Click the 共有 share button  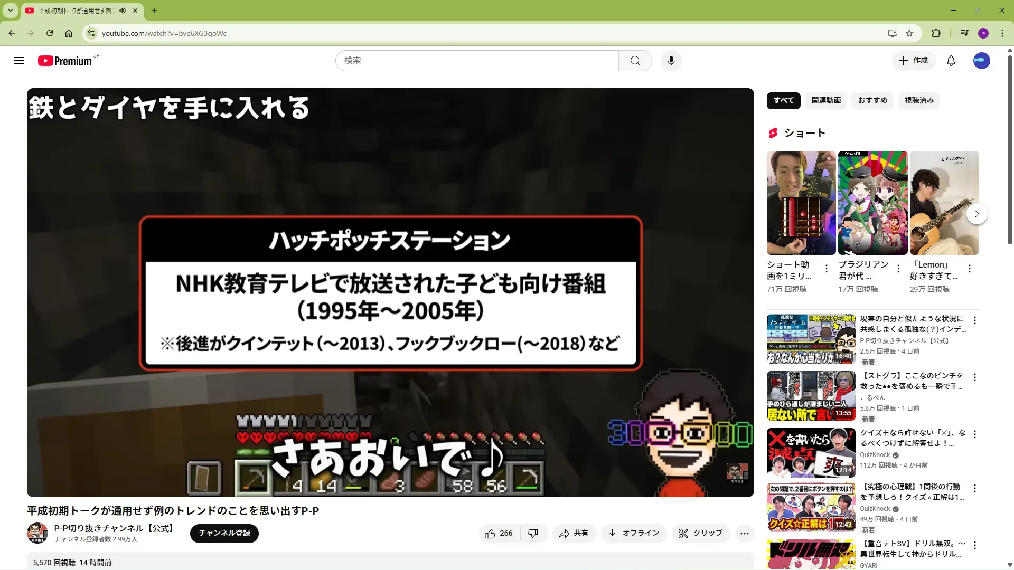[x=574, y=534]
